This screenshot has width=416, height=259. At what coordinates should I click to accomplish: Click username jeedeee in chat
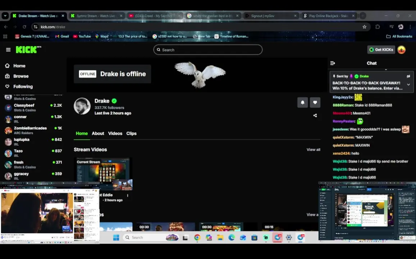tap(340, 129)
